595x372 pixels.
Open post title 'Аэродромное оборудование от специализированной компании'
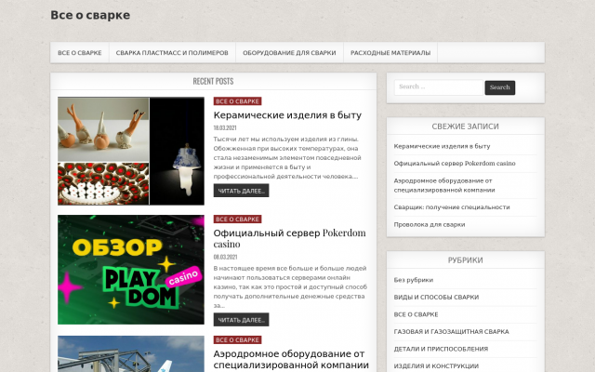(291, 360)
